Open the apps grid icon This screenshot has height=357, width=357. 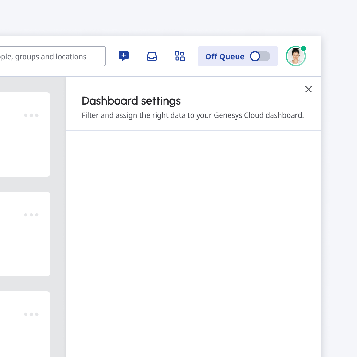tap(180, 56)
